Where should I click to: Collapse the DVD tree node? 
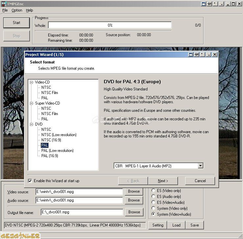click(32, 124)
